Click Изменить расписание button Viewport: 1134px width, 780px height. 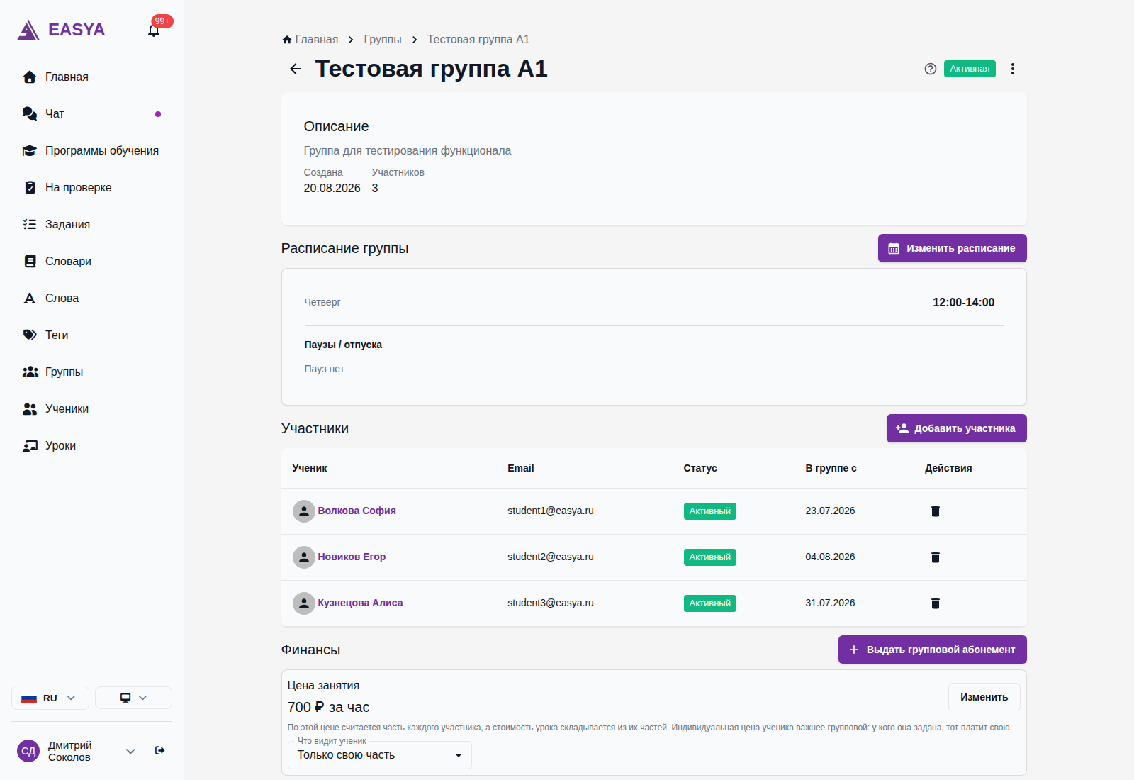(953, 248)
